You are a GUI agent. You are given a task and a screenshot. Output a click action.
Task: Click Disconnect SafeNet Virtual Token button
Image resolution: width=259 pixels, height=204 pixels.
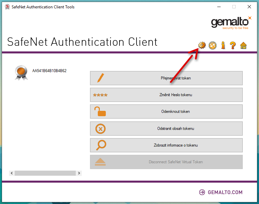(166, 162)
